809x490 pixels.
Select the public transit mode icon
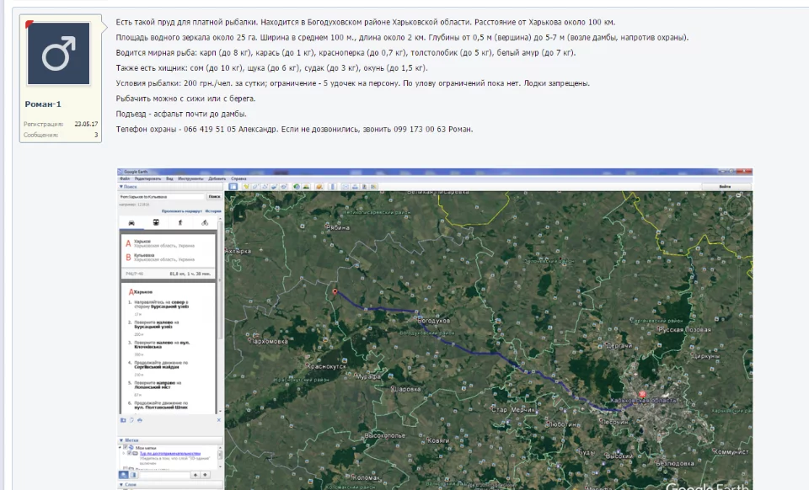coord(155,223)
